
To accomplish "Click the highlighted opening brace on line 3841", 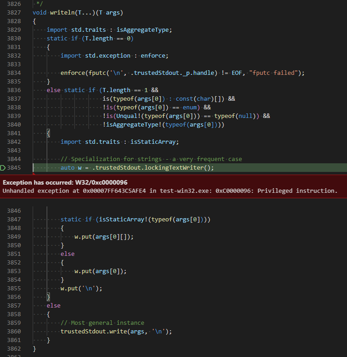I will 48,133.
